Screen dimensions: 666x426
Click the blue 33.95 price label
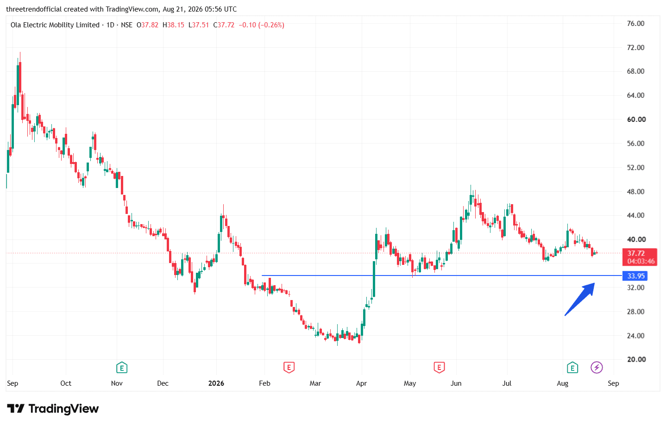pos(635,276)
